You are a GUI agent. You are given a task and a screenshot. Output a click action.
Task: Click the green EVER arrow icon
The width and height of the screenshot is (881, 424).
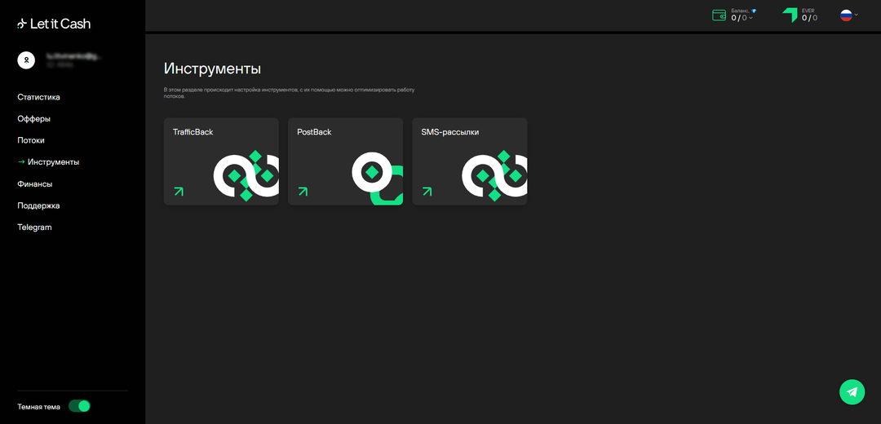(x=789, y=15)
